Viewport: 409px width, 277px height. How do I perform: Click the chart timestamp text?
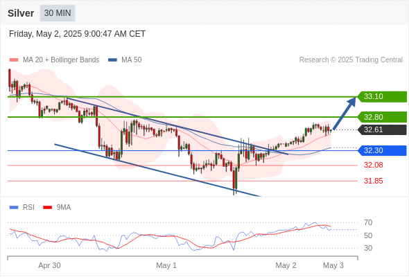[x=77, y=34]
